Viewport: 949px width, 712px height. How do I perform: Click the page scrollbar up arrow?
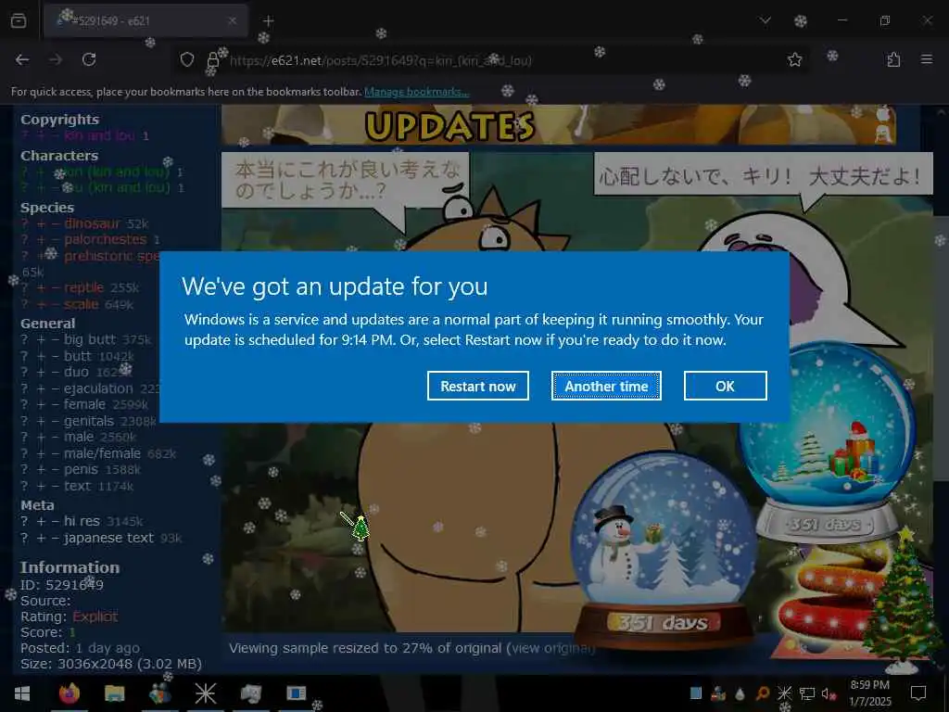click(x=942, y=111)
